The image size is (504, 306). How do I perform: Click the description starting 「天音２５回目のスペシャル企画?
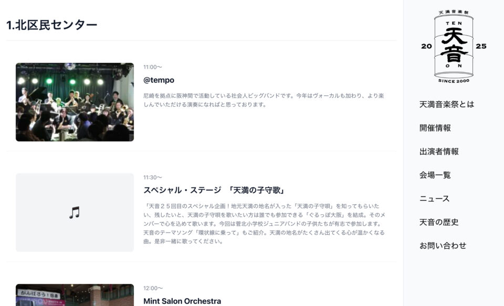coord(264,224)
